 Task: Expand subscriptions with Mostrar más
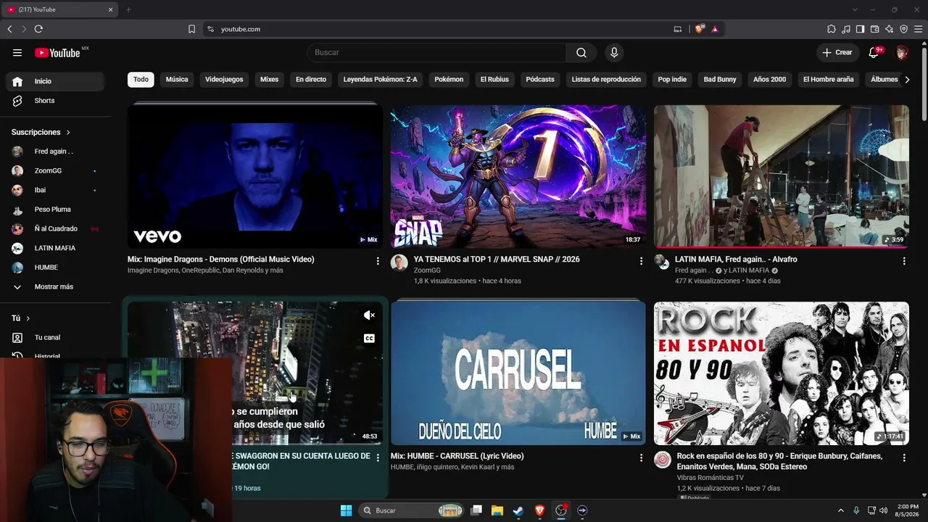[55, 286]
